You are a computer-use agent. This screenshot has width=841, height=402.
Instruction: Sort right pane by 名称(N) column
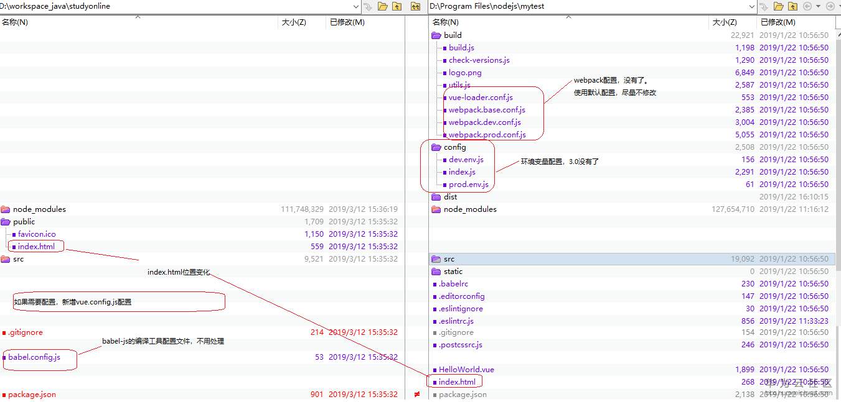coord(446,22)
